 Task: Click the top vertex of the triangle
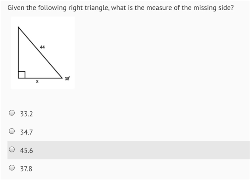coord(18,27)
